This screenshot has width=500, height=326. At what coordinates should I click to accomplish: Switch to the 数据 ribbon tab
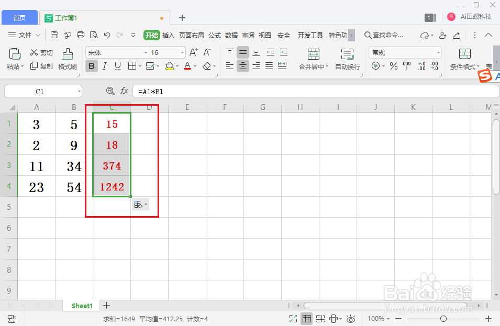(x=230, y=36)
